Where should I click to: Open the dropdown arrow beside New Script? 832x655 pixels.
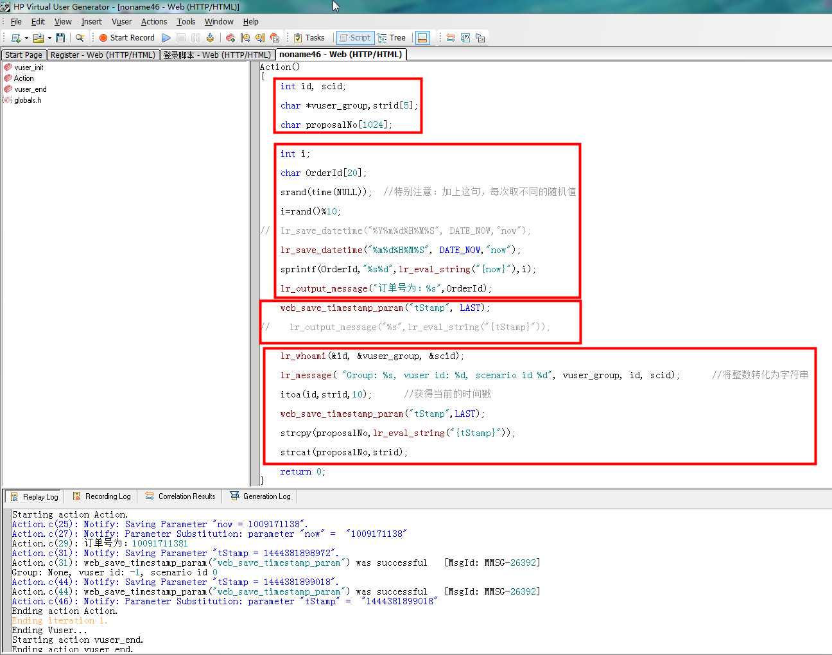26,38
